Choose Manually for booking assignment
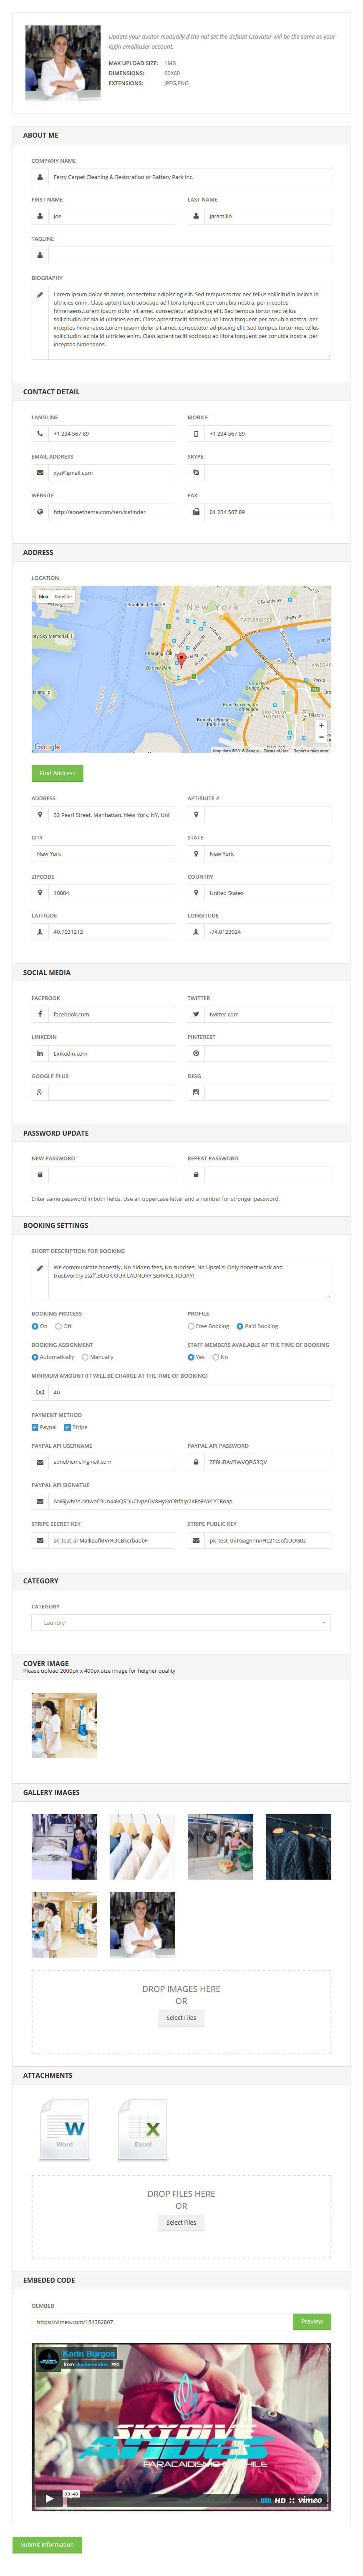The height and width of the screenshot is (2576, 363). (85, 1357)
